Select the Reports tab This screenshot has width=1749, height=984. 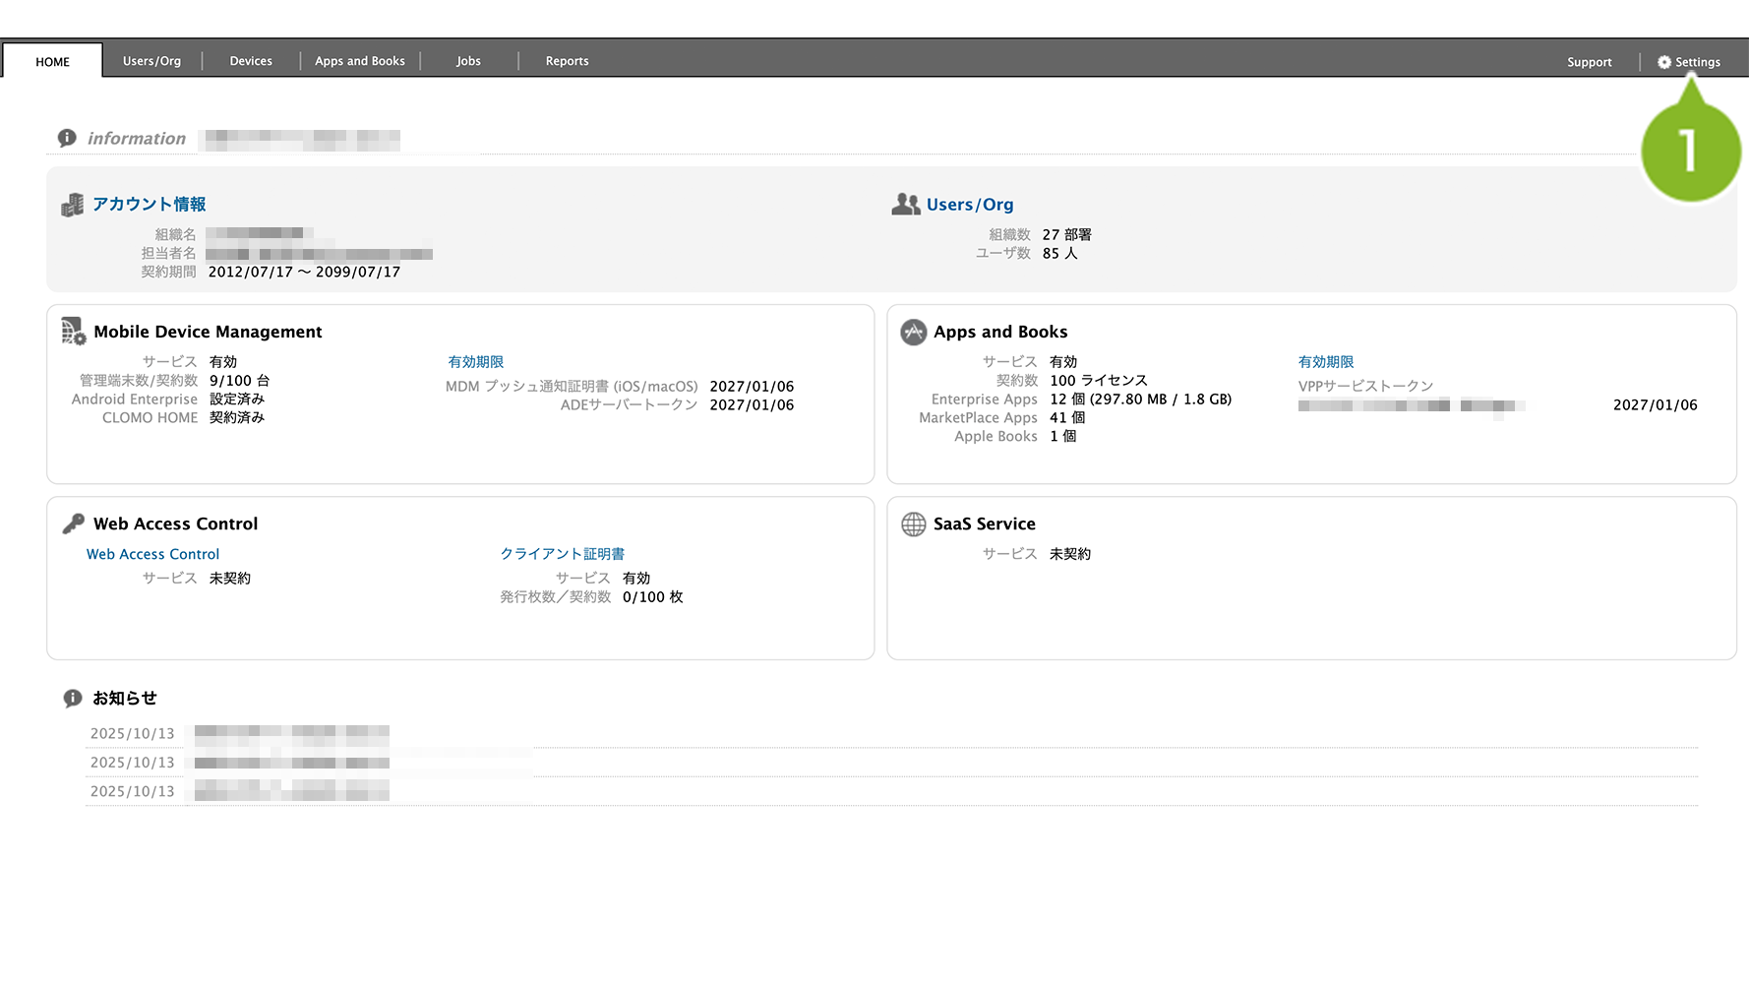[568, 61]
